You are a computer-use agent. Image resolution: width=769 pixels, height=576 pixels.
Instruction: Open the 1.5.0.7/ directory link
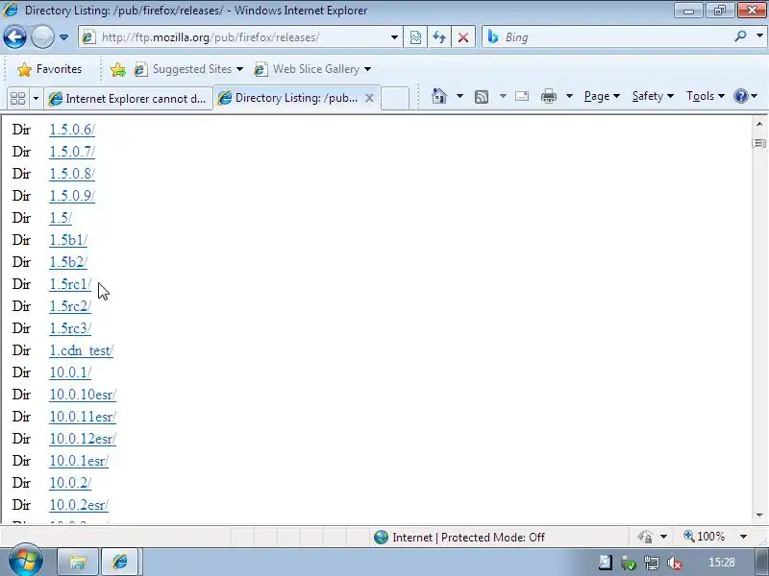72,152
